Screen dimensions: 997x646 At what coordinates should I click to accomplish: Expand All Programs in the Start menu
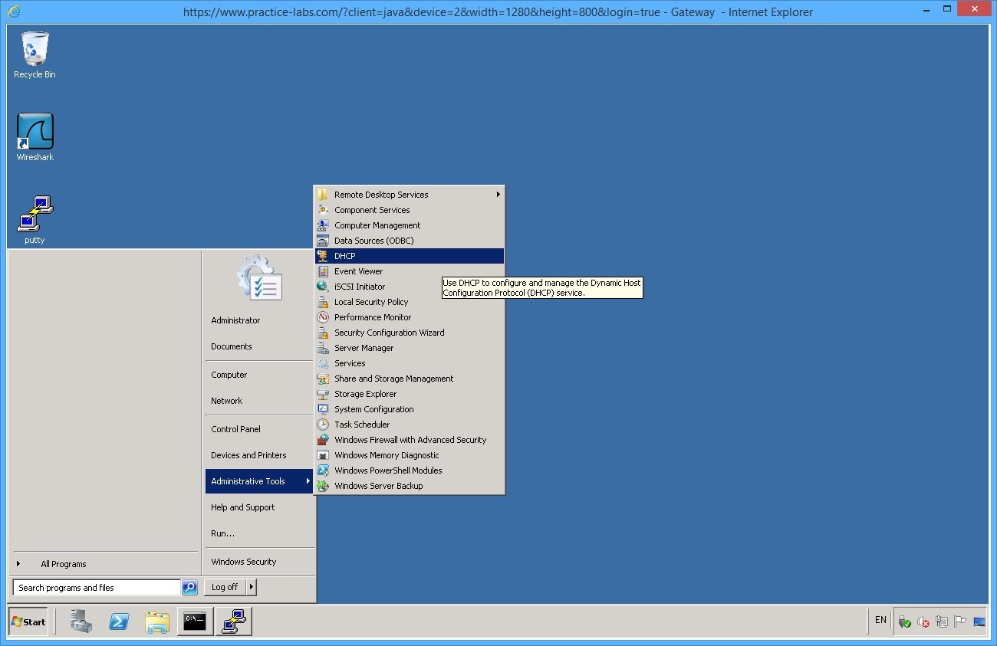63,563
